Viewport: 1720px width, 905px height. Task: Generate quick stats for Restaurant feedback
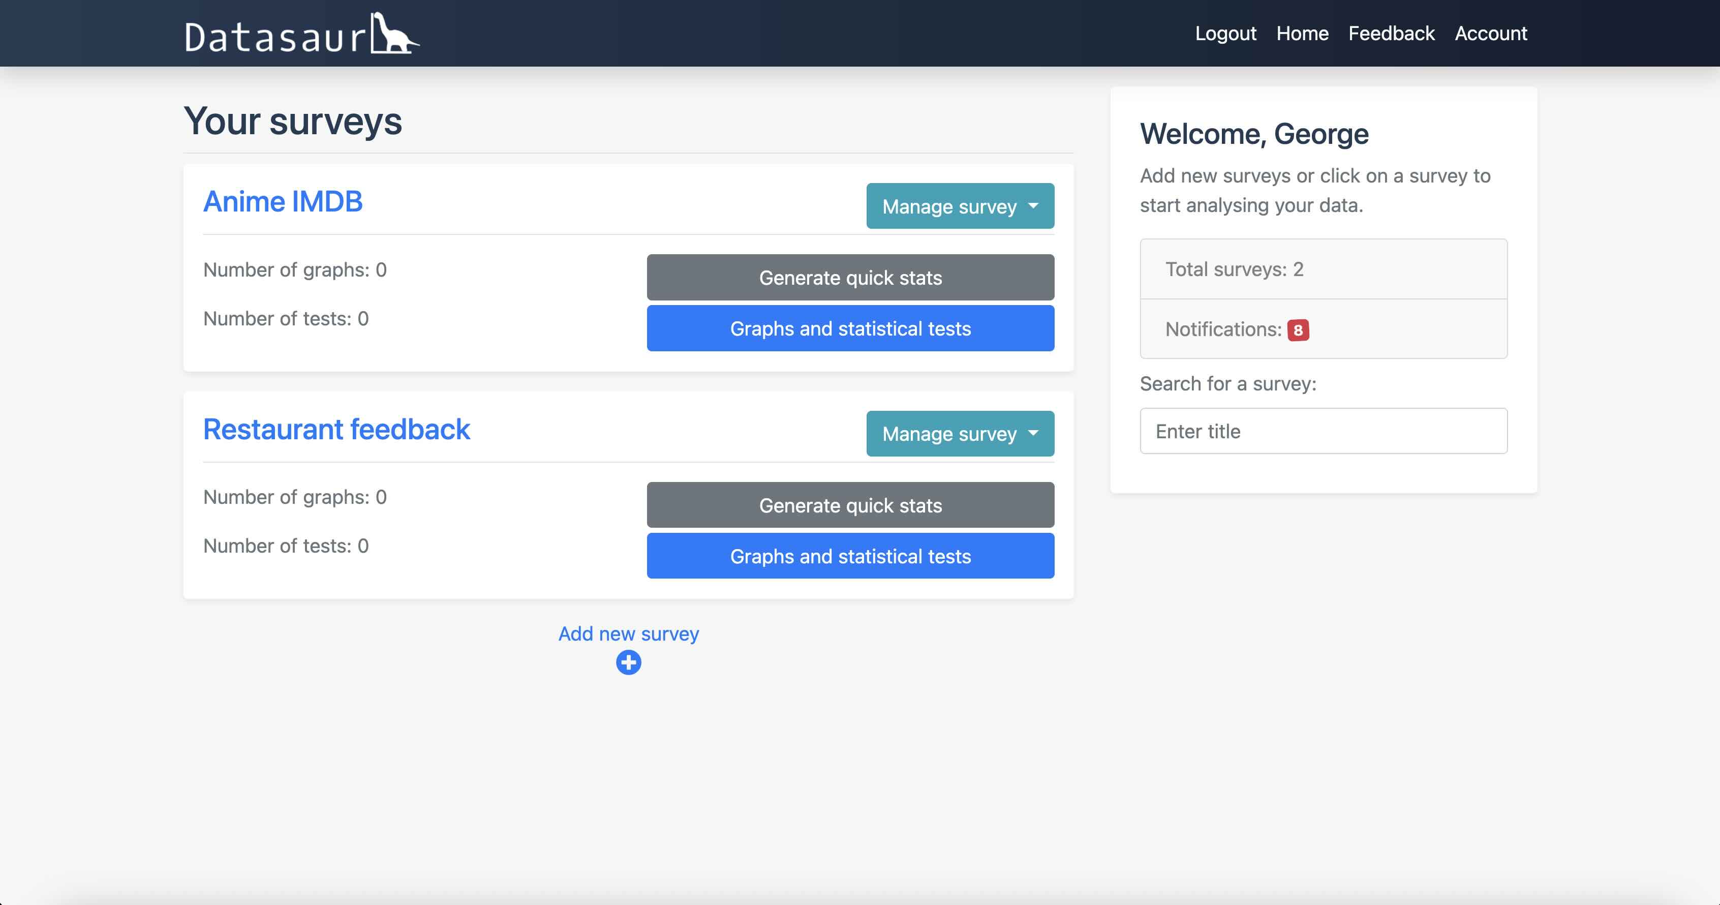pyautogui.click(x=850, y=505)
